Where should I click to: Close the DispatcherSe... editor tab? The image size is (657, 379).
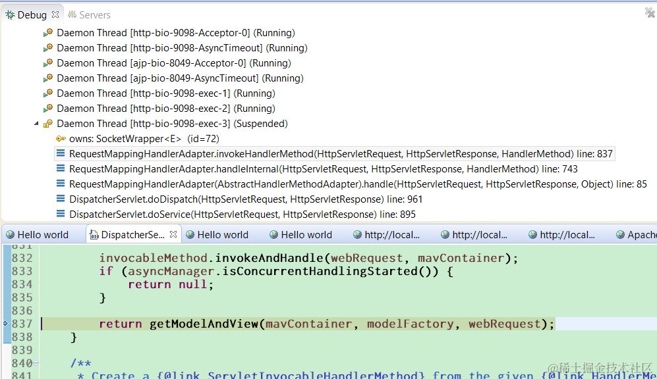click(x=173, y=235)
